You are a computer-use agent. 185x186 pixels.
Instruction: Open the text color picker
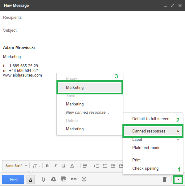74,166
